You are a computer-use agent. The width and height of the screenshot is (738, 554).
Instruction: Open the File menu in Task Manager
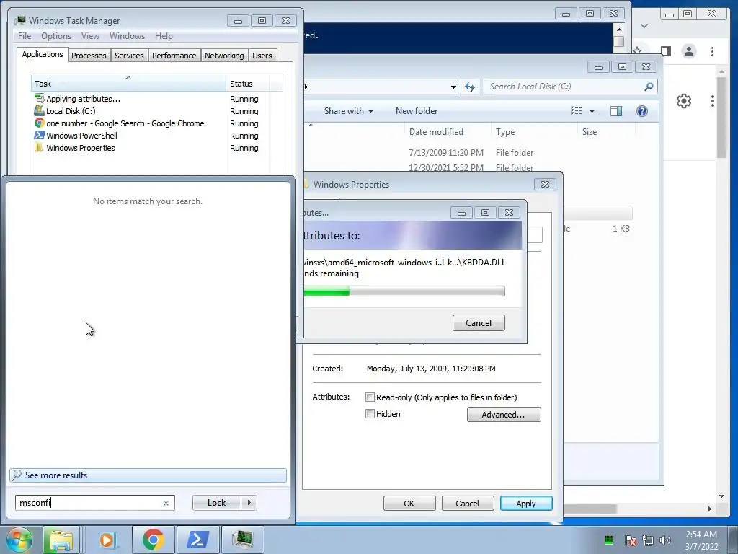click(25, 36)
